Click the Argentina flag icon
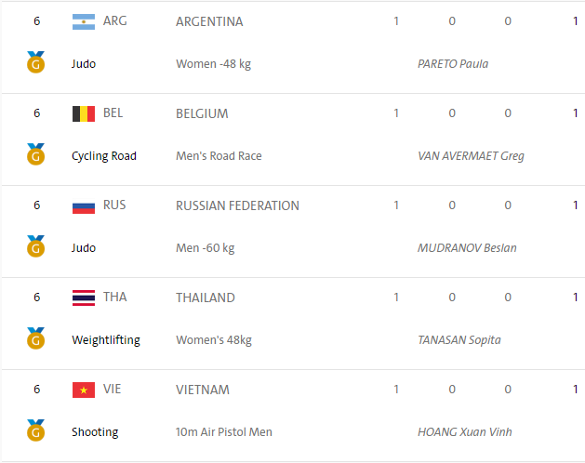Image resolution: width=585 pixels, height=463 pixels. coord(84,21)
